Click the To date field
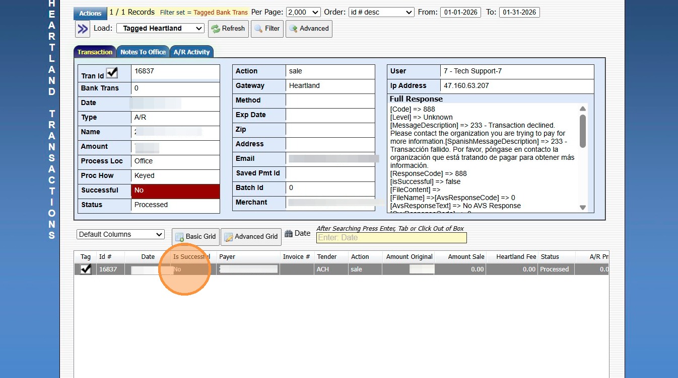Image resolution: width=678 pixels, height=378 pixels. (519, 12)
